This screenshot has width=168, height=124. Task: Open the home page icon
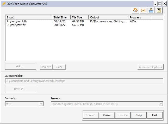tap(135, 10)
